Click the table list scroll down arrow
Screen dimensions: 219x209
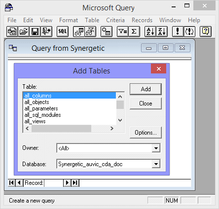pos(120,120)
